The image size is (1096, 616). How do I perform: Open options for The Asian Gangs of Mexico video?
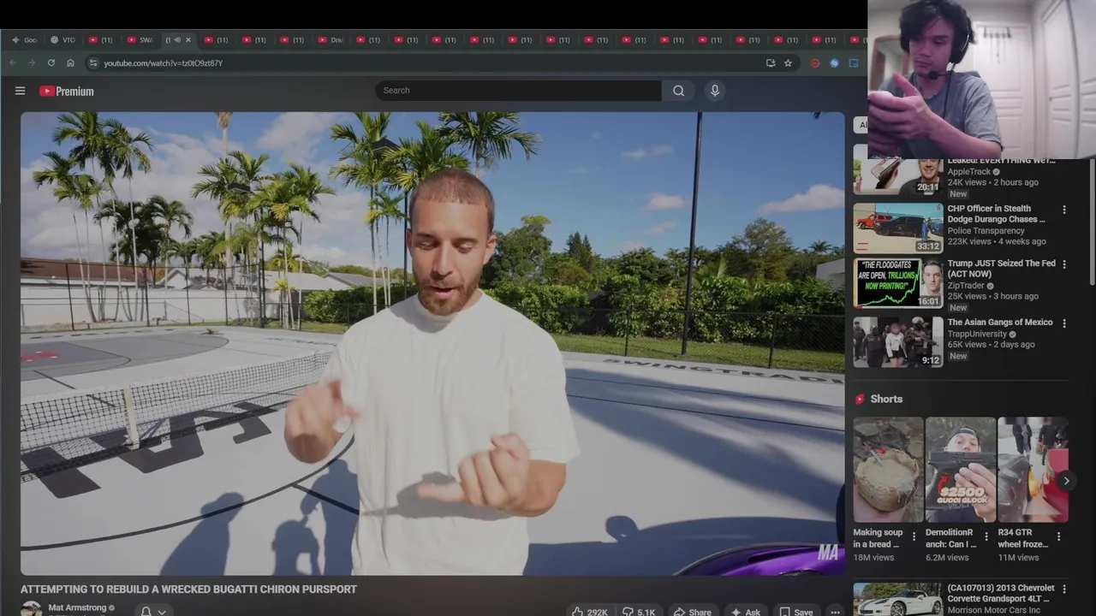pyautogui.click(x=1064, y=323)
